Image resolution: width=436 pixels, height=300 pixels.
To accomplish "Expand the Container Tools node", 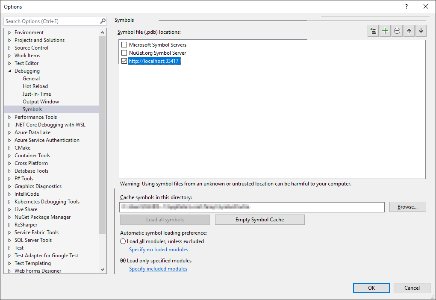I will coord(10,156).
